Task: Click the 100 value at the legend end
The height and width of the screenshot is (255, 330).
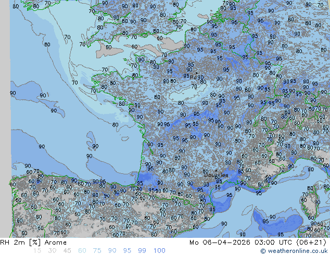Action: click(159, 251)
